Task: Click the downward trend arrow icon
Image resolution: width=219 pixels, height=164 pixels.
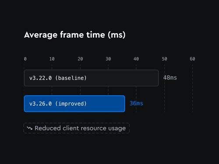Action: (x=30, y=128)
